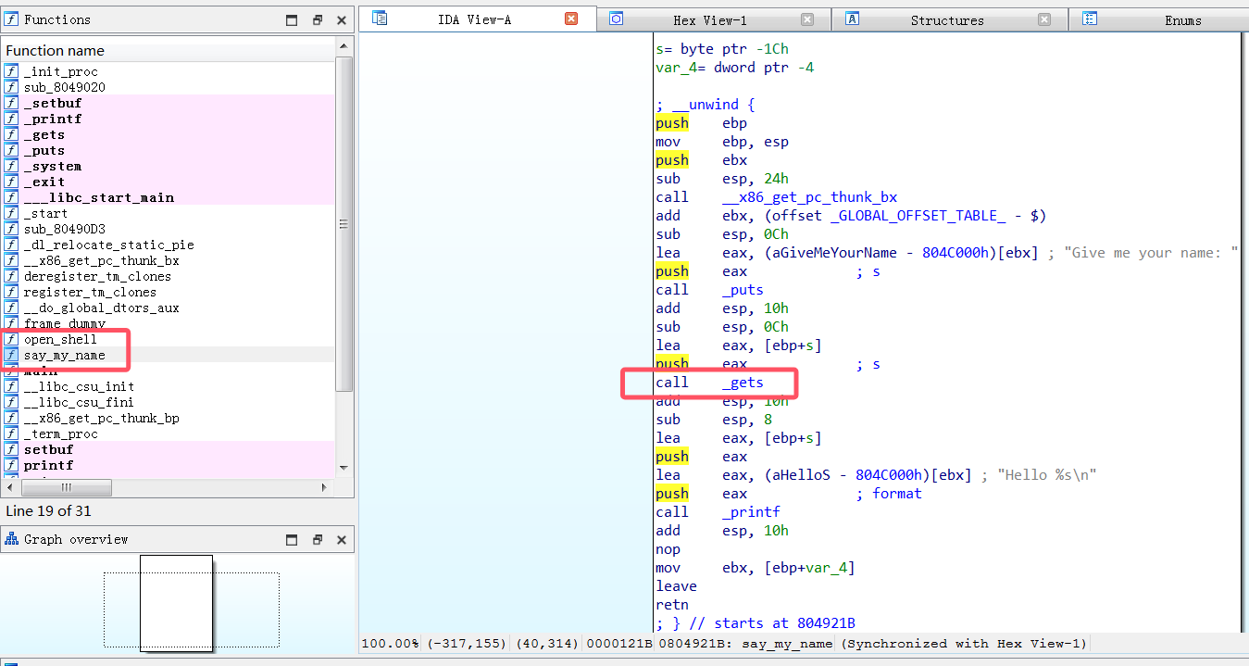Click the 'push ebp' instruction
The height and width of the screenshot is (666, 1249).
(701, 123)
